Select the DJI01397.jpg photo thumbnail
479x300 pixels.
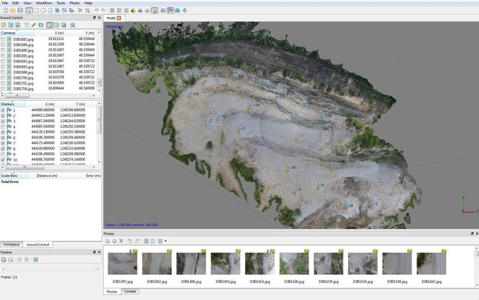pyautogui.click(x=122, y=263)
